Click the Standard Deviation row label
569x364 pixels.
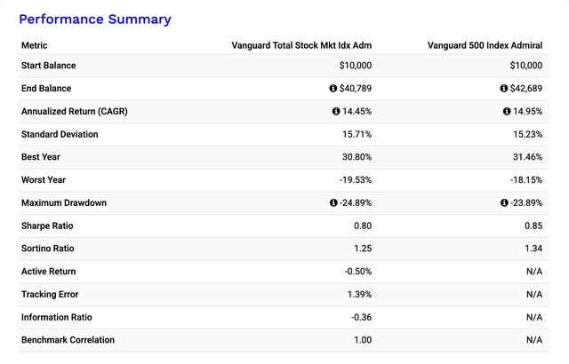pos(60,134)
